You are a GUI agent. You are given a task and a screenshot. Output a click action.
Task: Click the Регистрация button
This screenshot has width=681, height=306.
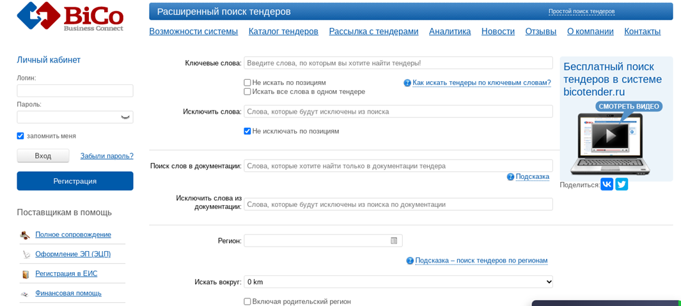(x=75, y=181)
